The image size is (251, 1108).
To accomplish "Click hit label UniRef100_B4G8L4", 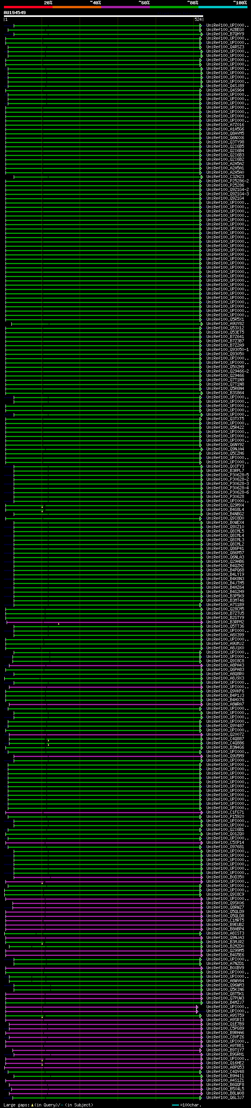I will (225, 510).
